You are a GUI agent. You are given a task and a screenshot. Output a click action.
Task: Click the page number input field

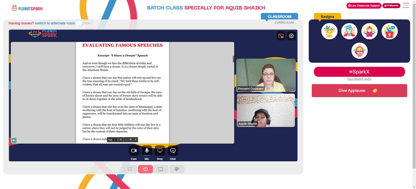[x=115, y=140]
